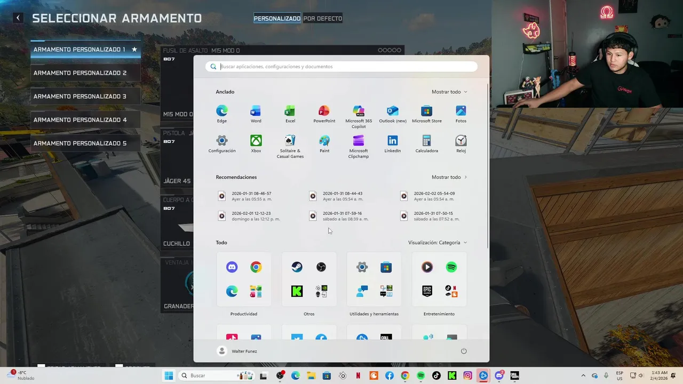This screenshot has height=384, width=683.
Task: Open Instagram from the taskbar
Action: click(x=467, y=375)
